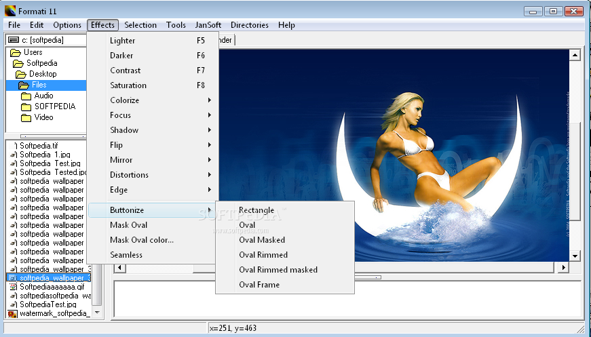The height and width of the screenshot is (337, 591).
Task: Apply the Darker effect
Action: click(x=153, y=56)
